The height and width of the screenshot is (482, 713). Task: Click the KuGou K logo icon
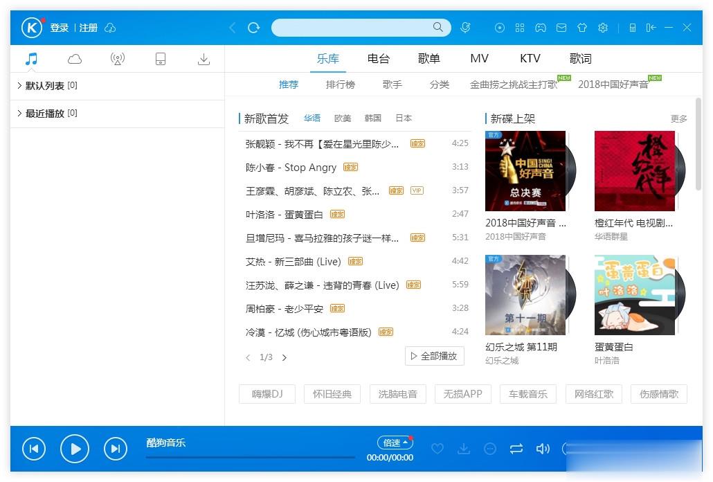click(x=31, y=28)
